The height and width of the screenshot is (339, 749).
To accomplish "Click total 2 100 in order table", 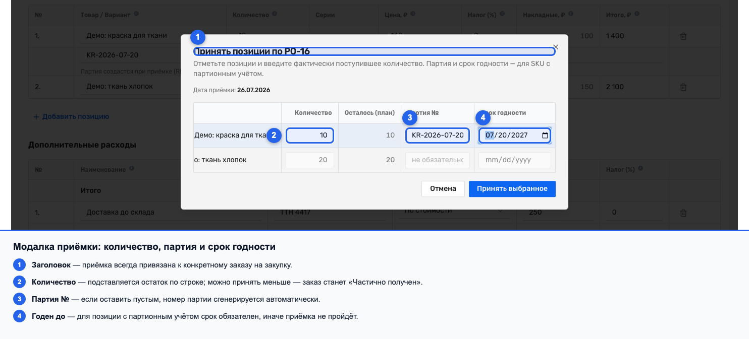I will [x=615, y=87].
